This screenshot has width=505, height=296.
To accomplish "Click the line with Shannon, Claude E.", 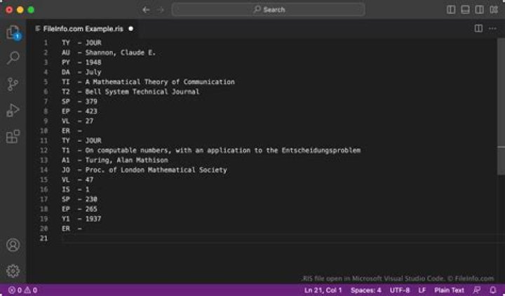I will [109, 53].
